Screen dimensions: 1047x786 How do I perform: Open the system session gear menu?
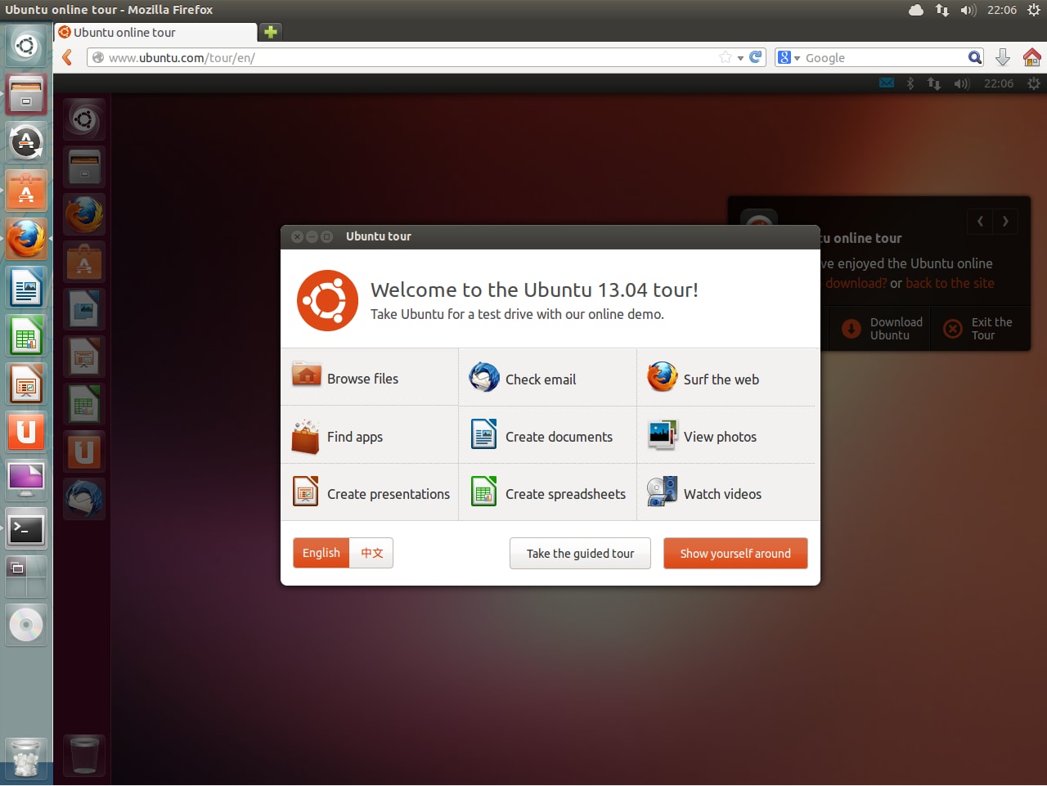point(1034,10)
